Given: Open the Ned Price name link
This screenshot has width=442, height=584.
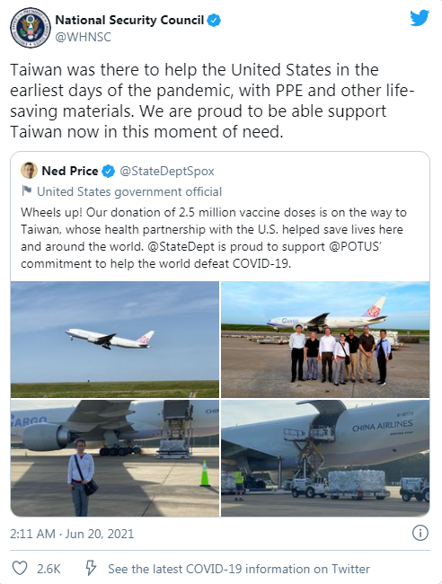Looking at the screenshot, I should (x=70, y=171).
